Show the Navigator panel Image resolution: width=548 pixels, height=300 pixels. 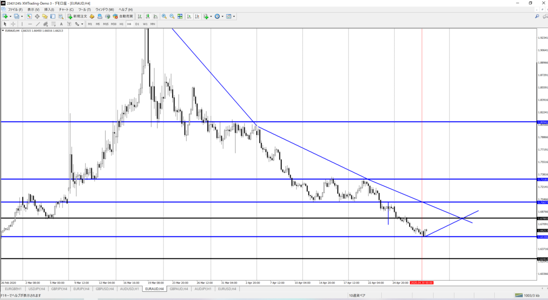(x=45, y=16)
